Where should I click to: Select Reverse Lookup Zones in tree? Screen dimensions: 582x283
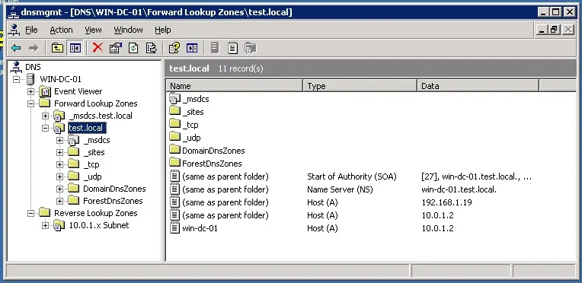coord(96,213)
